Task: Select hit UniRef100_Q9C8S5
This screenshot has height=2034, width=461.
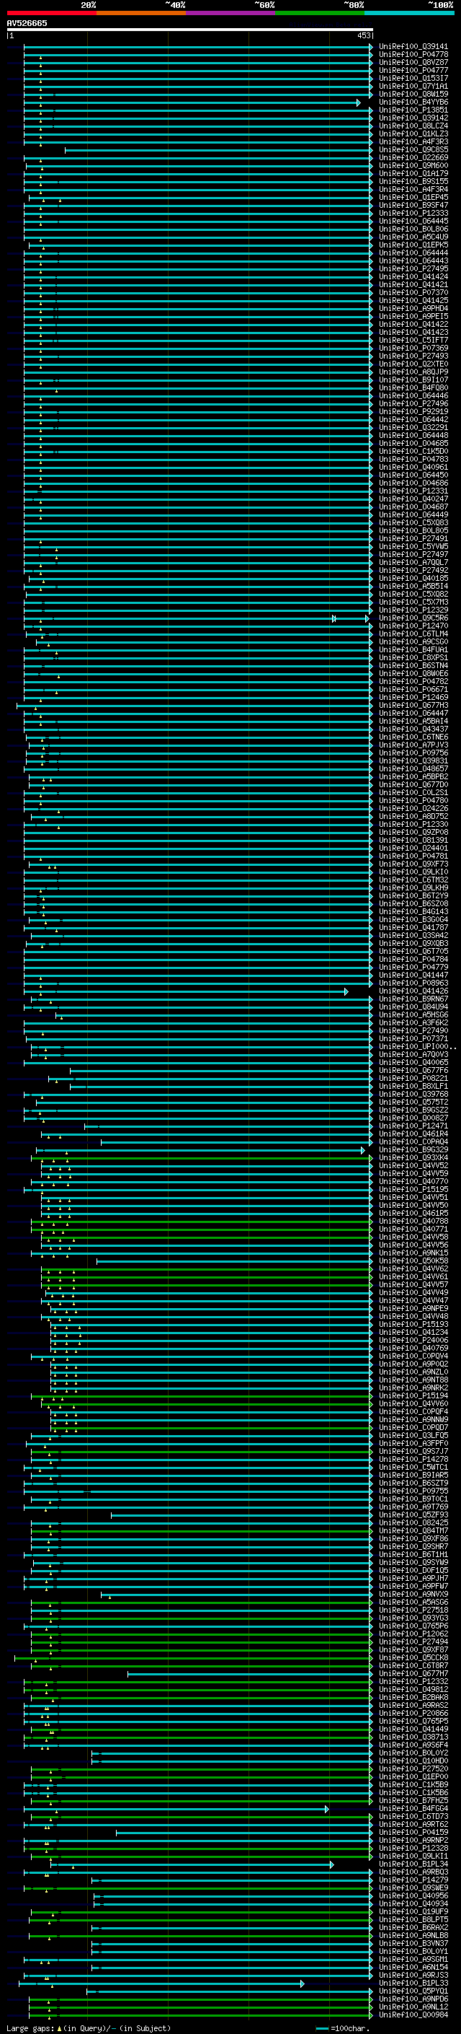Action: coord(413,149)
